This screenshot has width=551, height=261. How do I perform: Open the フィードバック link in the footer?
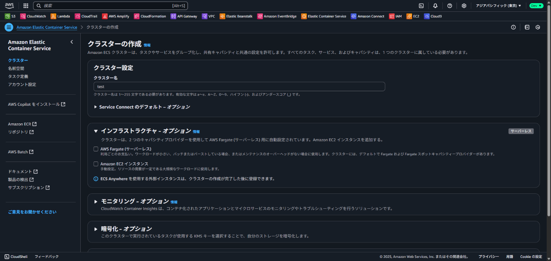[46, 256]
